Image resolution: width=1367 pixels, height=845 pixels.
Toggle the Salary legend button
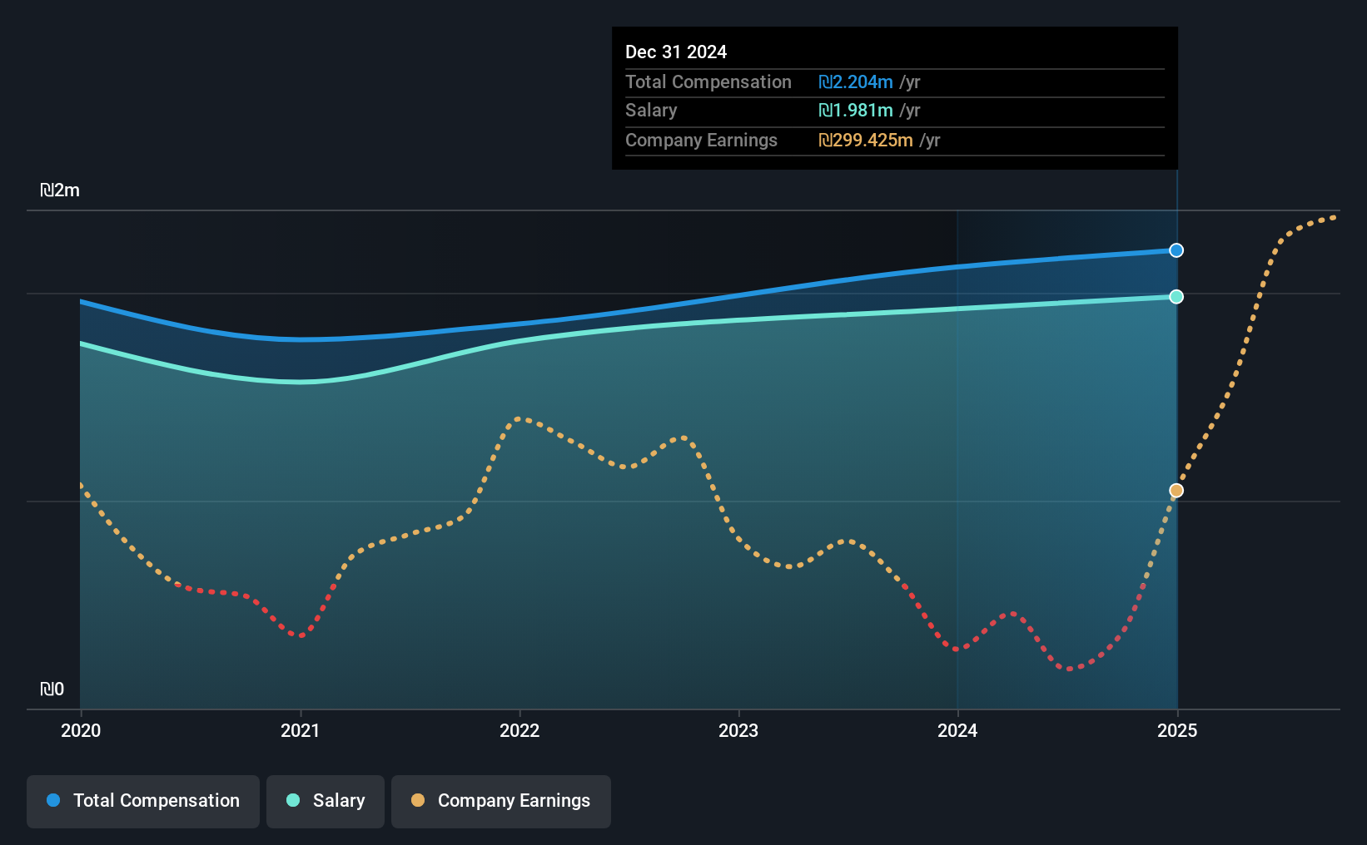pyautogui.click(x=326, y=801)
